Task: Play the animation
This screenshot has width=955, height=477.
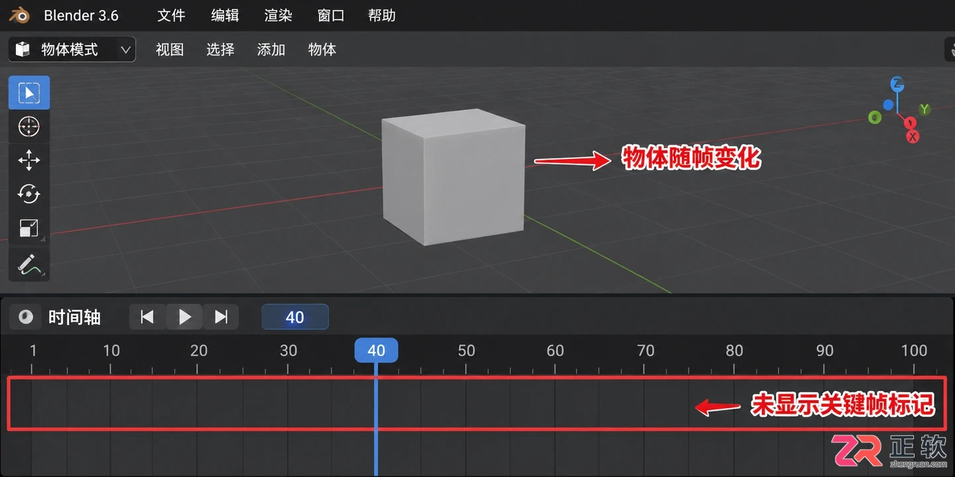Action: pos(184,317)
